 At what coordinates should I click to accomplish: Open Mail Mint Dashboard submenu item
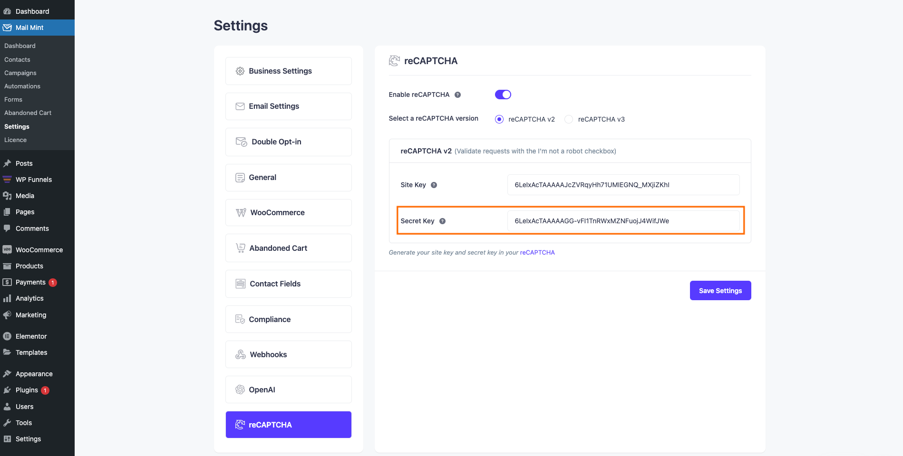(20, 46)
